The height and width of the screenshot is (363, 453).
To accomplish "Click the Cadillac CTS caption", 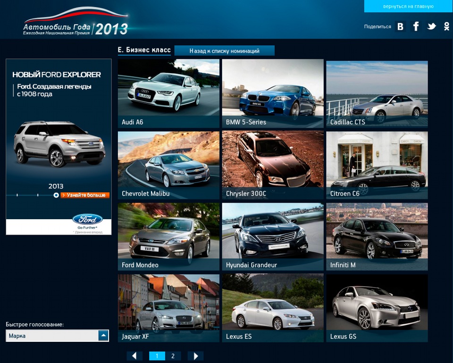I will click(x=348, y=122).
